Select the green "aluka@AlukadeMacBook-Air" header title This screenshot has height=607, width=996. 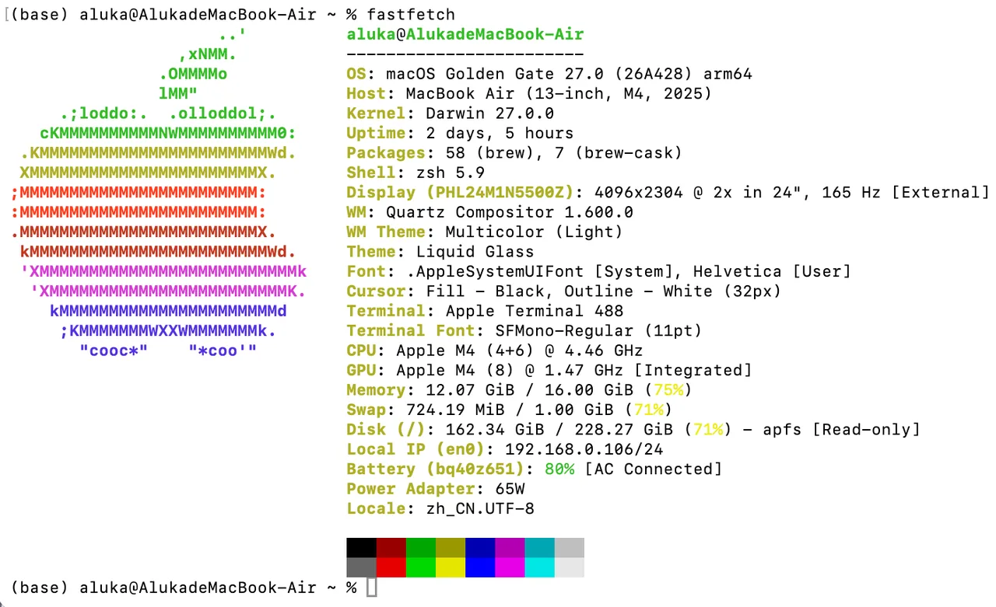pyautogui.click(x=465, y=35)
